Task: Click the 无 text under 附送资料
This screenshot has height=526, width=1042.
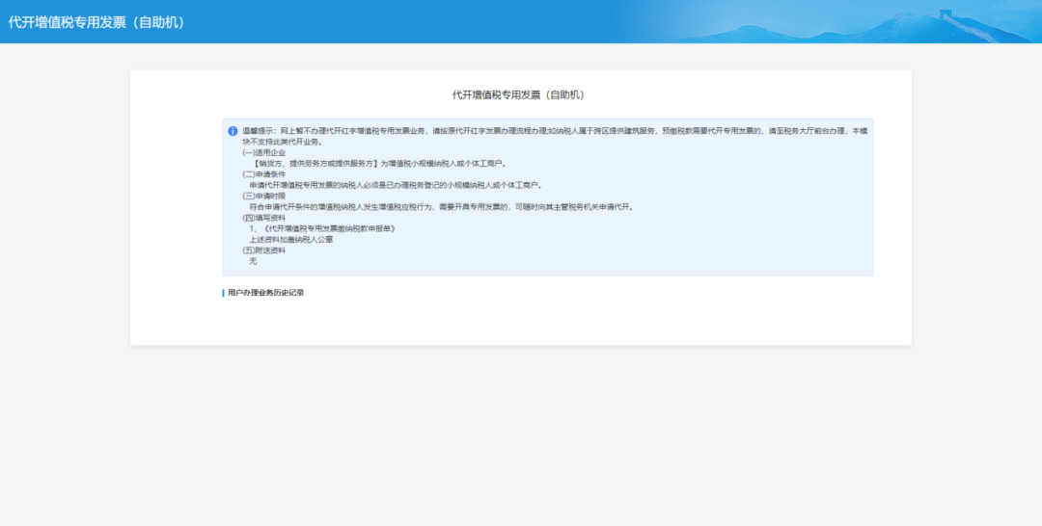Action: (x=254, y=261)
